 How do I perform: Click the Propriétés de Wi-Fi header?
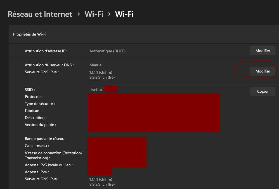pos(30,34)
